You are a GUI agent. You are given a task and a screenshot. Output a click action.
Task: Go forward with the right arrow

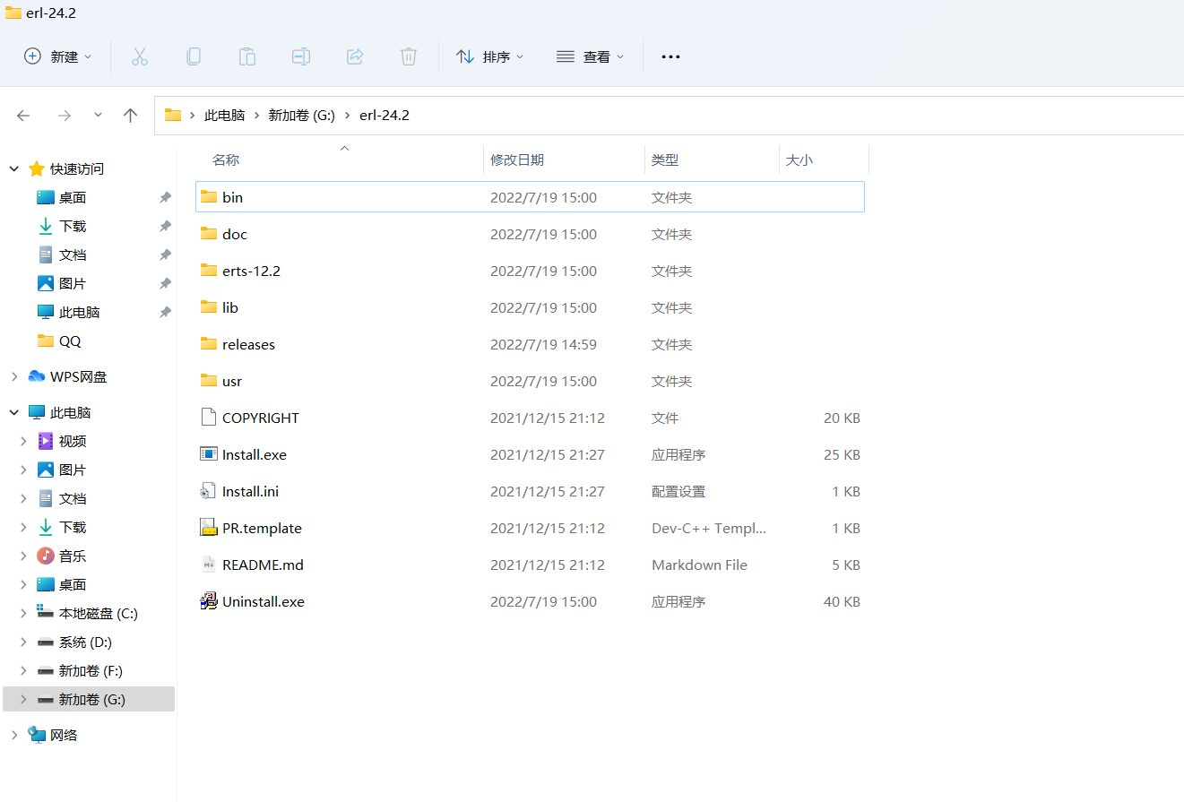[x=64, y=116]
